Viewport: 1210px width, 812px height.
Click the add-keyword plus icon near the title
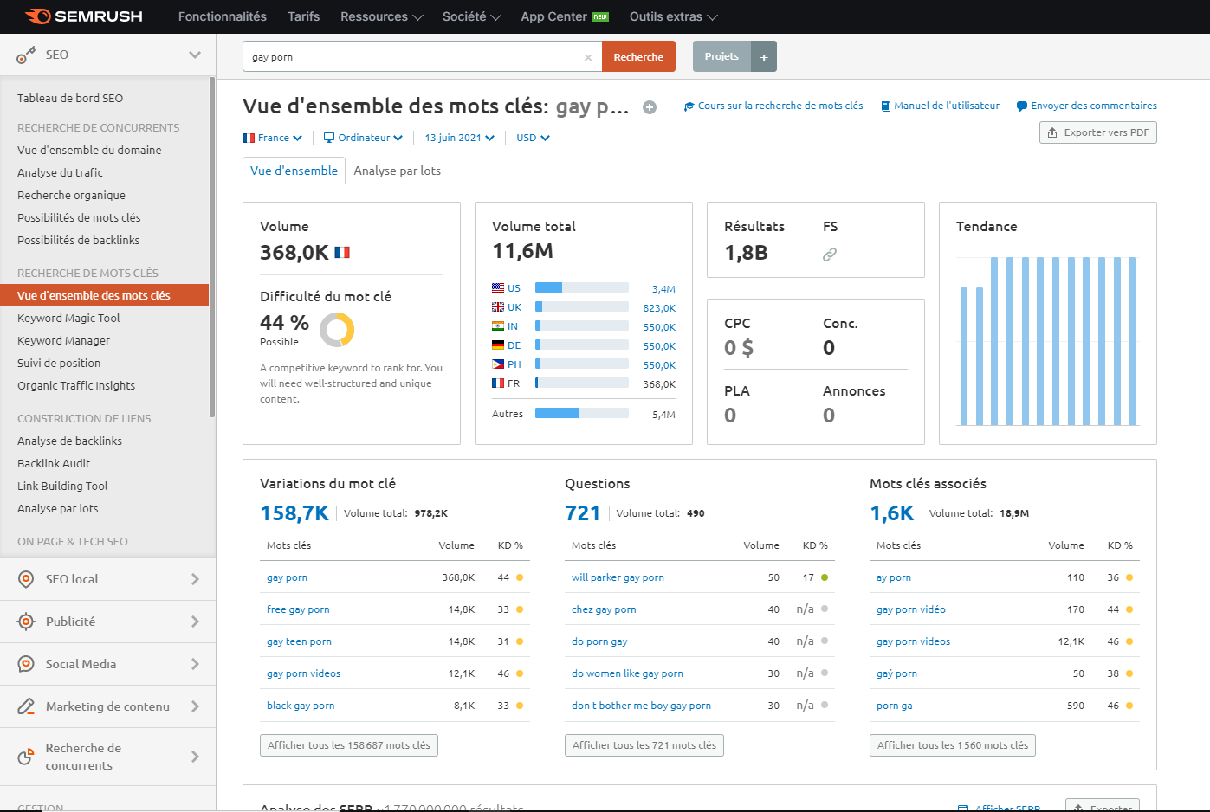(650, 107)
